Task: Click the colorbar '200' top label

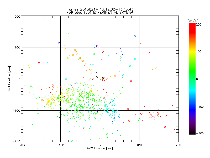Action: coord(199,24)
